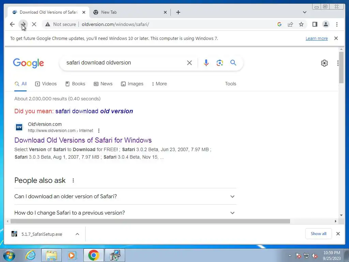Click the Not secure warning icon
The image size is (349, 262).
click(x=48, y=24)
